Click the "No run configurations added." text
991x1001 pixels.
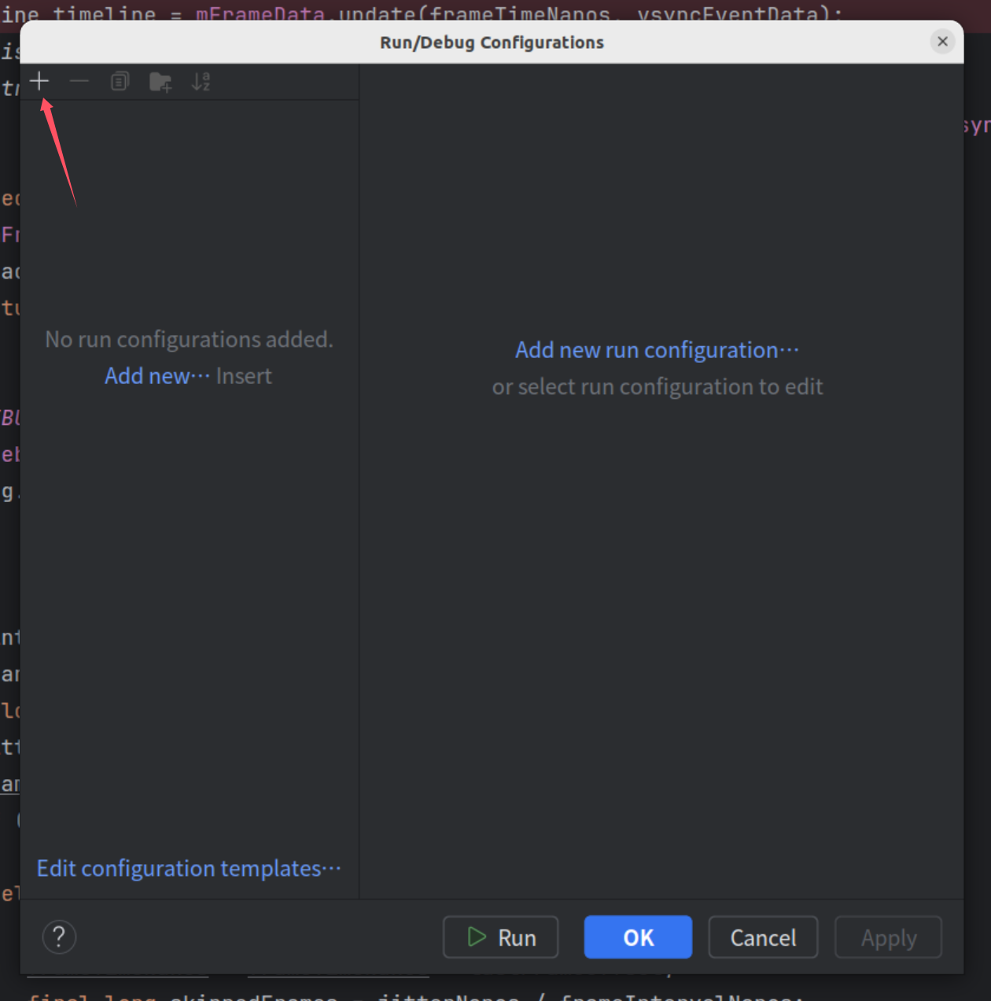pos(189,339)
